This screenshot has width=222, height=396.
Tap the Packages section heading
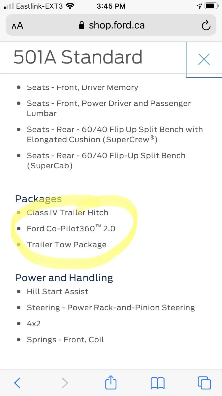(x=38, y=199)
